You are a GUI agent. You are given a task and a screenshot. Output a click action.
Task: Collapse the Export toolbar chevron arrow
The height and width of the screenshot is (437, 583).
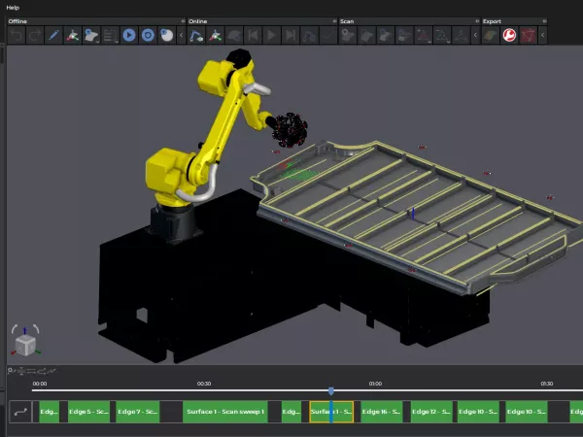[476, 36]
